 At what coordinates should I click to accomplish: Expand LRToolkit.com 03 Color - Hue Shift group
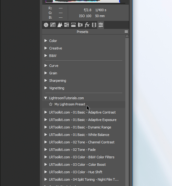point(46,172)
